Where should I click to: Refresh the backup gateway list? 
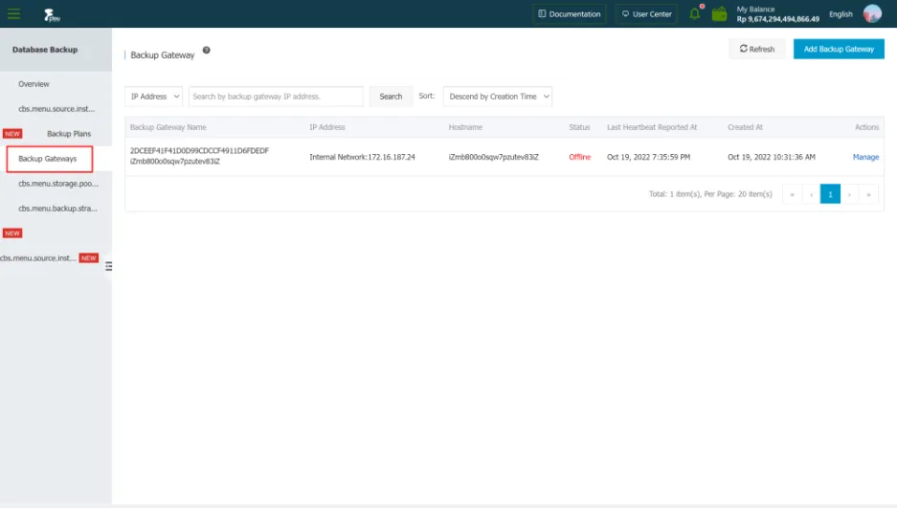(756, 49)
